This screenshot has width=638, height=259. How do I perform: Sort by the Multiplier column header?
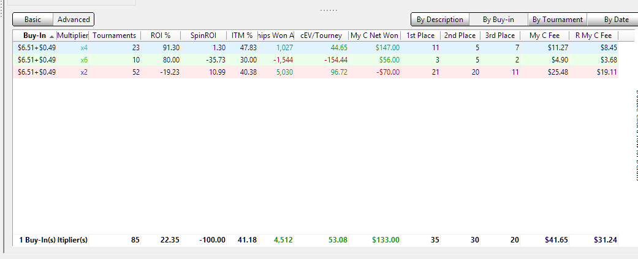pos(73,36)
